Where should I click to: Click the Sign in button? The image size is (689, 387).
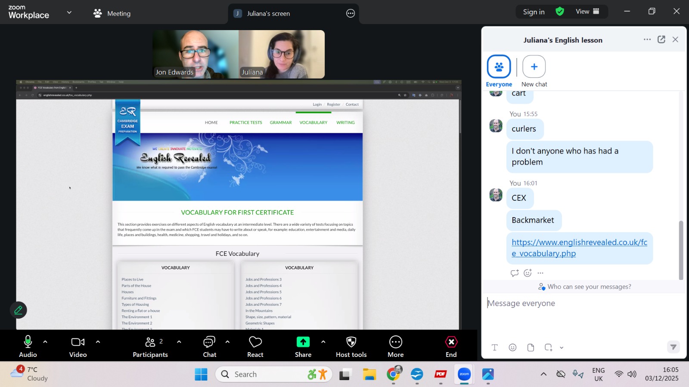tap(534, 12)
